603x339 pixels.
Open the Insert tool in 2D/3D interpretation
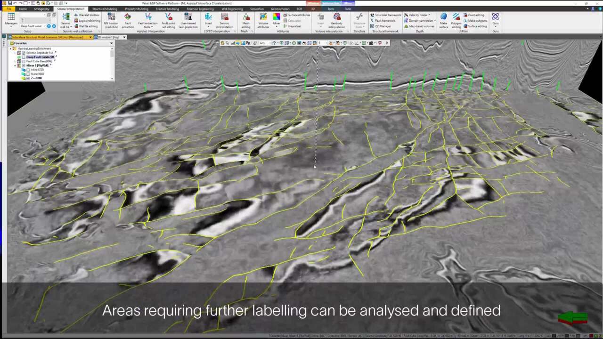tap(208, 21)
